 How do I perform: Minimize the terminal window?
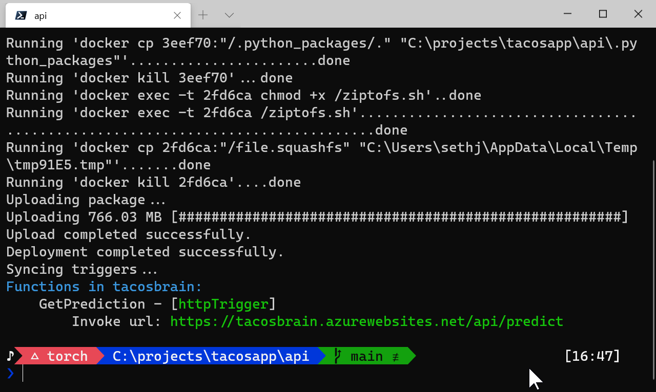[x=567, y=14]
